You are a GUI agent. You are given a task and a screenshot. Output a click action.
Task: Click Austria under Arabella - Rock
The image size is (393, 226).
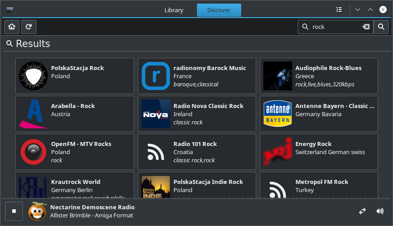coord(61,114)
